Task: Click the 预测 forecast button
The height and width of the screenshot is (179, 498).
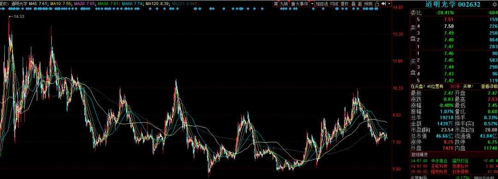Action: pyautogui.click(x=368, y=4)
